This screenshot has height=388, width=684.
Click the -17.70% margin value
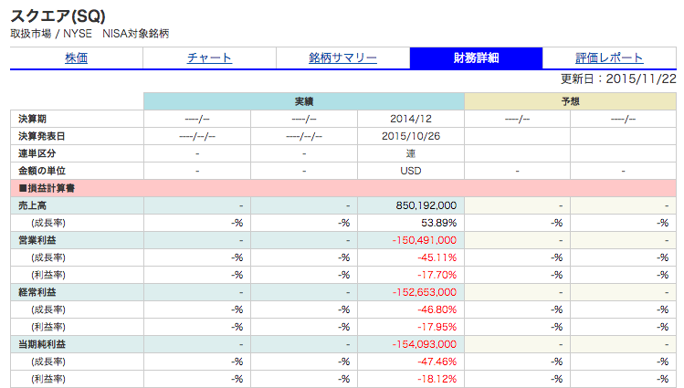(437, 275)
